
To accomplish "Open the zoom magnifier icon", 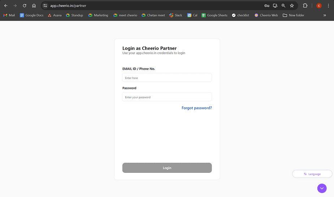I will point(283,6).
